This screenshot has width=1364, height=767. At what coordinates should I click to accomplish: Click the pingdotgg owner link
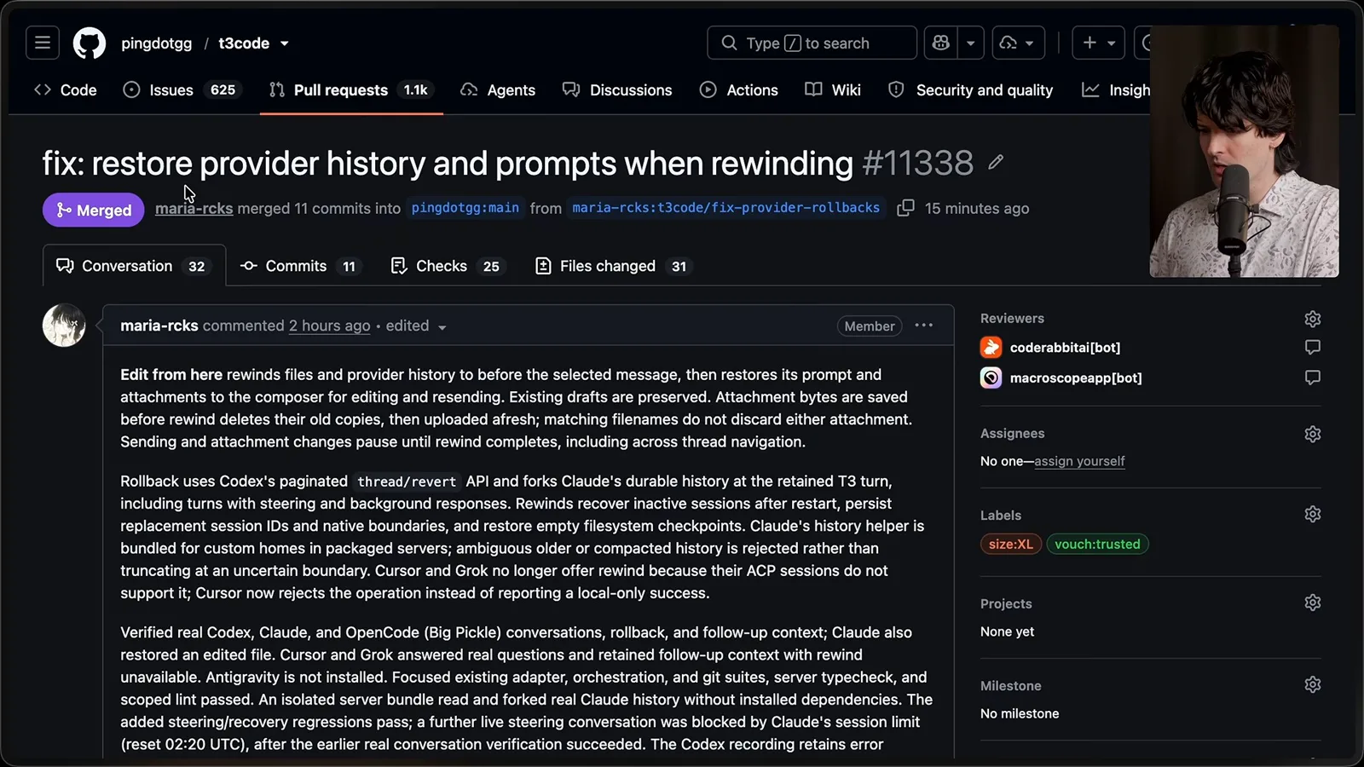(x=156, y=43)
